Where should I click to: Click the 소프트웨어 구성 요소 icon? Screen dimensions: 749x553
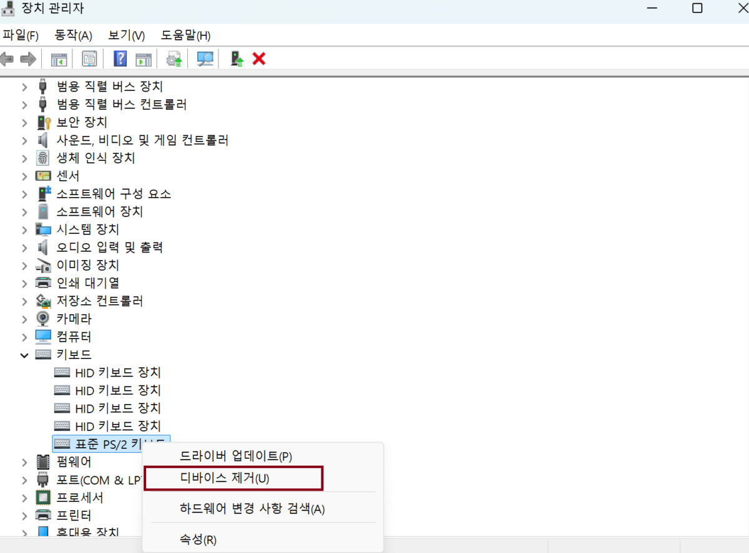click(43, 193)
